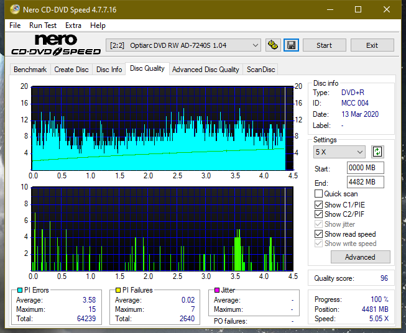Click the progress value 100 %
The height and width of the screenshot is (333, 406).
pyautogui.click(x=380, y=299)
